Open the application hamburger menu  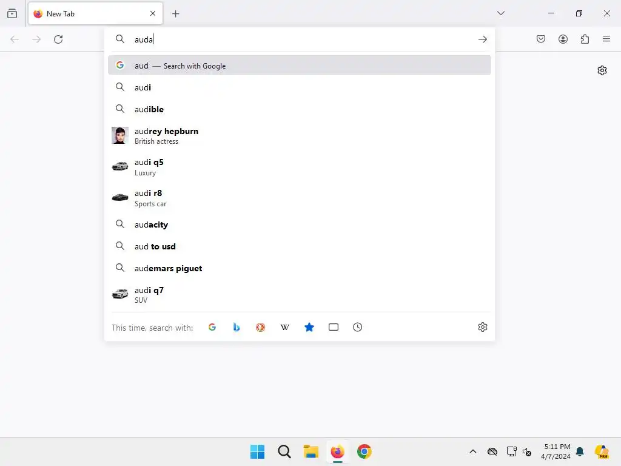[x=606, y=39]
